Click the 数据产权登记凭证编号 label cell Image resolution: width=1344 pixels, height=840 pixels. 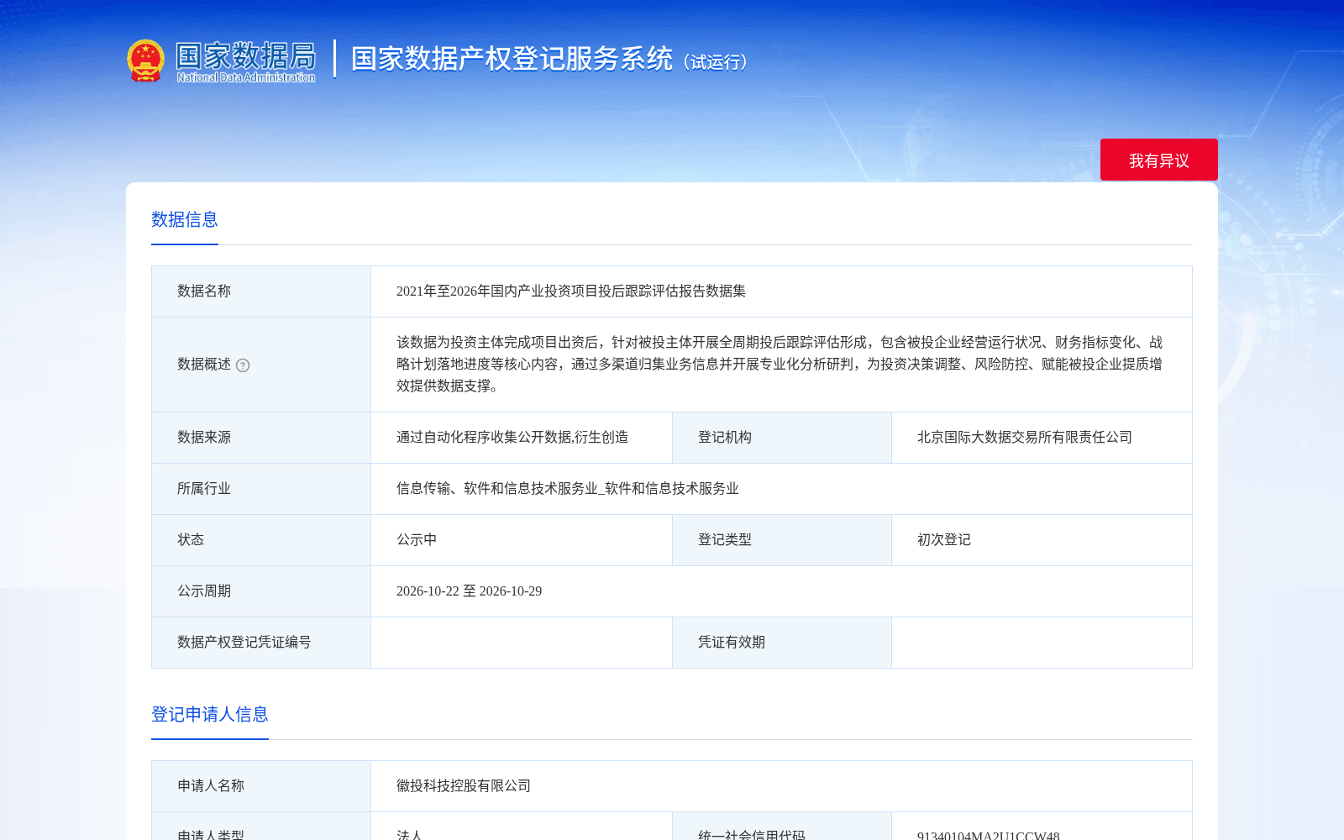pyautogui.click(x=261, y=643)
